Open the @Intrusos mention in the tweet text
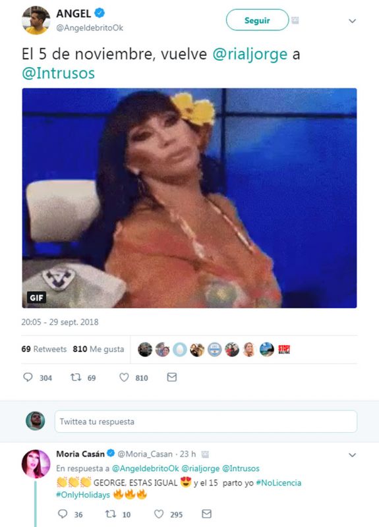The height and width of the screenshot is (527, 379). pyautogui.click(x=59, y=73)
